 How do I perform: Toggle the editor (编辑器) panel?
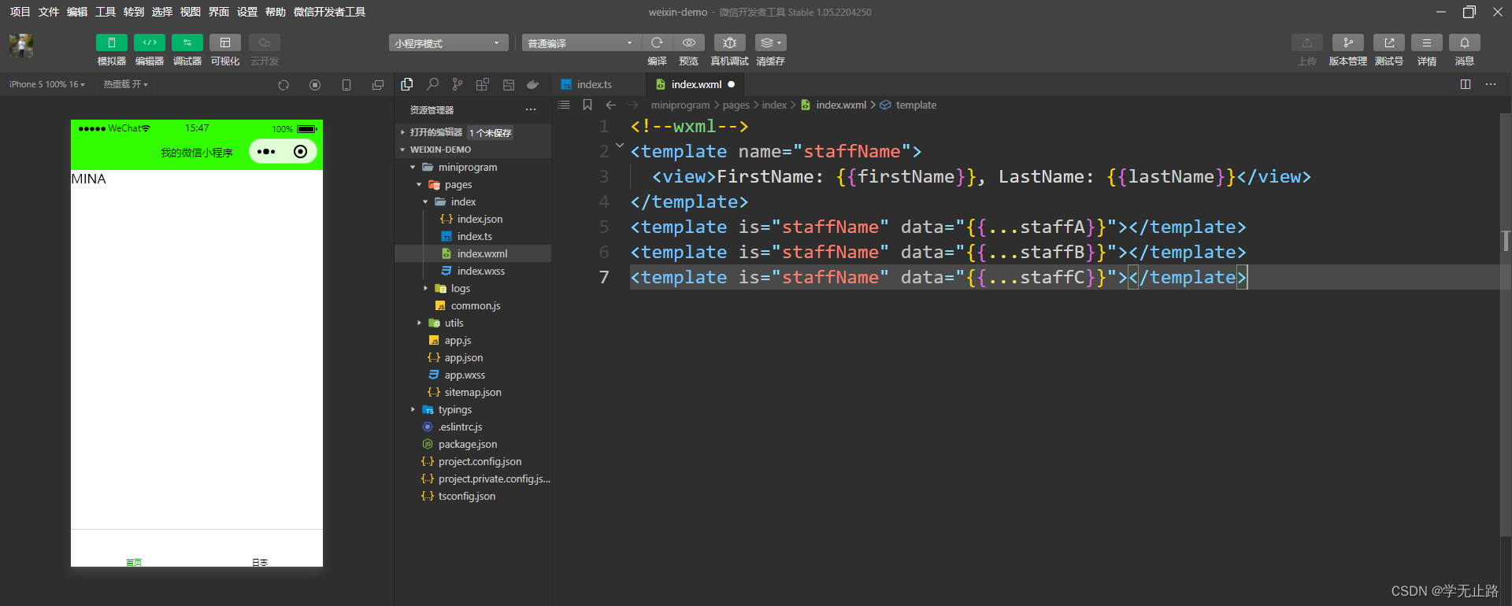click(150, 42)
